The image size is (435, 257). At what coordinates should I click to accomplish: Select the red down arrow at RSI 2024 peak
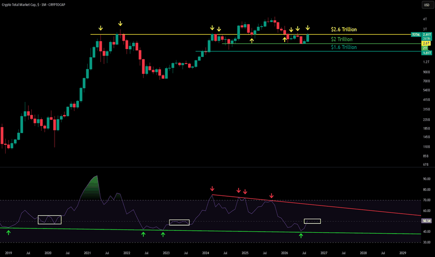(212, 189)
